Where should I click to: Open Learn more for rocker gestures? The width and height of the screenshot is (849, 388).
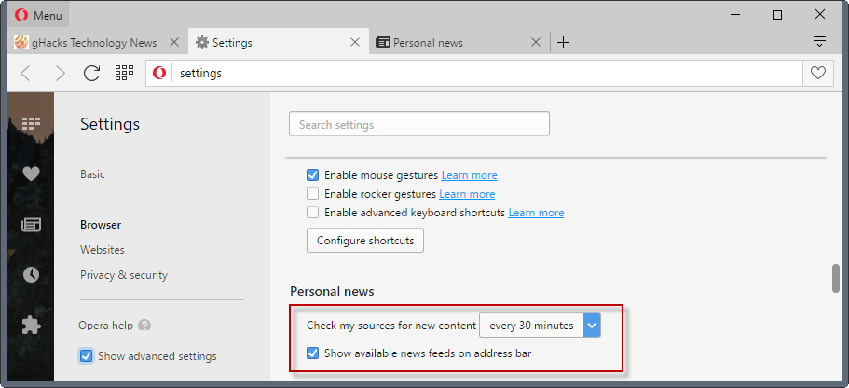click(x=467, y=194)
